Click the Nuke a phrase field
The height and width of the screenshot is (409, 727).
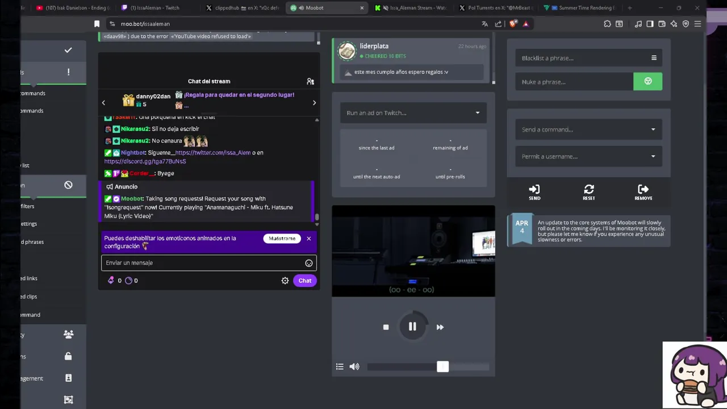(574, 82)
